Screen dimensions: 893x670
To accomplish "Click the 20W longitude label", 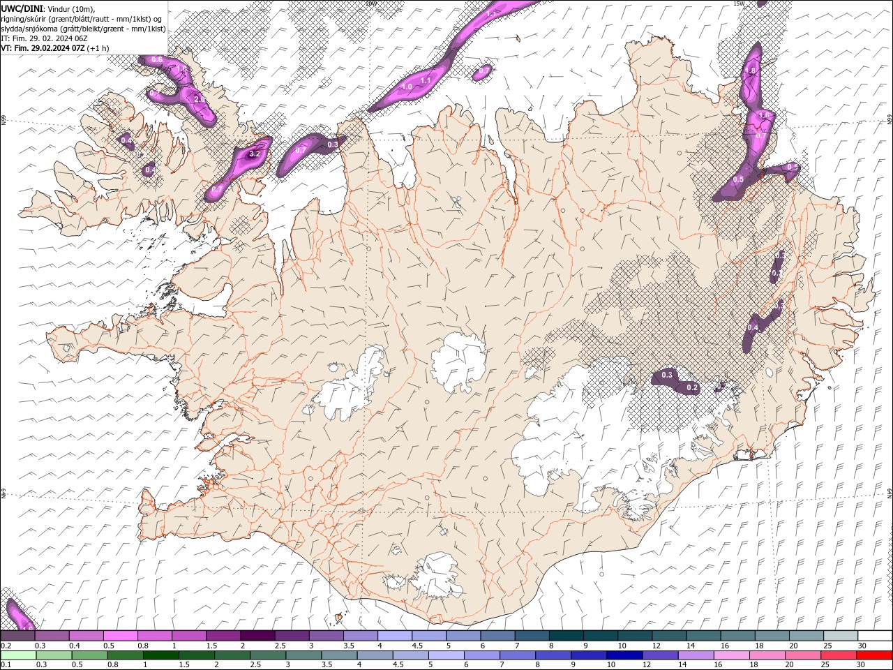I will [370, 3].
